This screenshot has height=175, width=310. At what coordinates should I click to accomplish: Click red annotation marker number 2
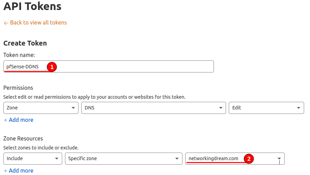pyautogui.click(x=249, y=159)
